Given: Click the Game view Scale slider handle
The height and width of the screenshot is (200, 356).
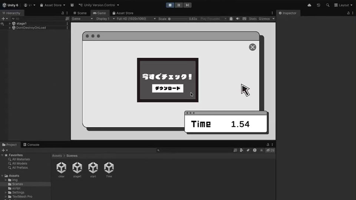Looking at the screenshot, I should (169, 19).
